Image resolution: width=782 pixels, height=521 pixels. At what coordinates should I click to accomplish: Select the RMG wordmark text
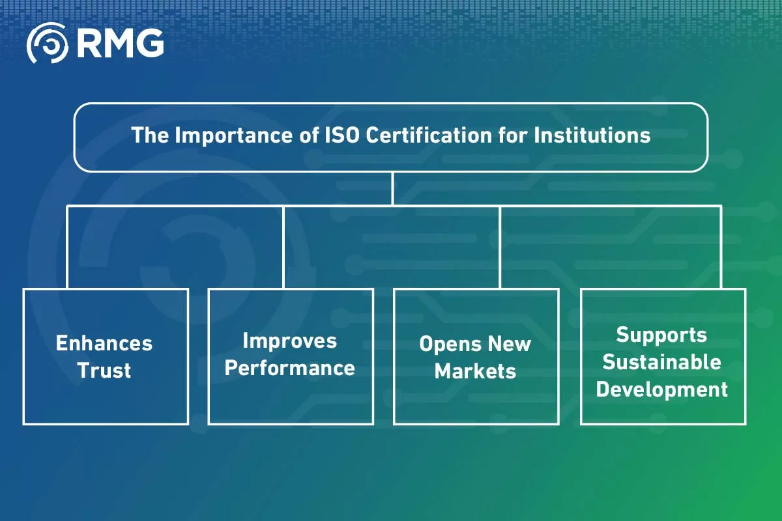click(121, 44)
